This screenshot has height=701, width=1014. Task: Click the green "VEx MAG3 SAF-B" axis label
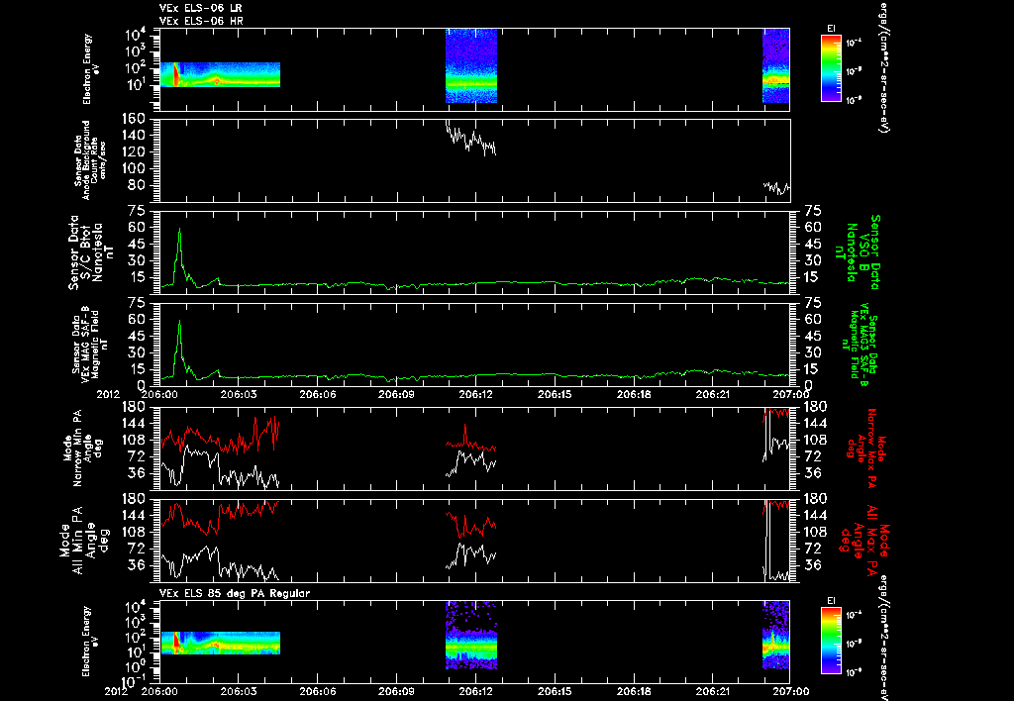(x=861, y=345)
